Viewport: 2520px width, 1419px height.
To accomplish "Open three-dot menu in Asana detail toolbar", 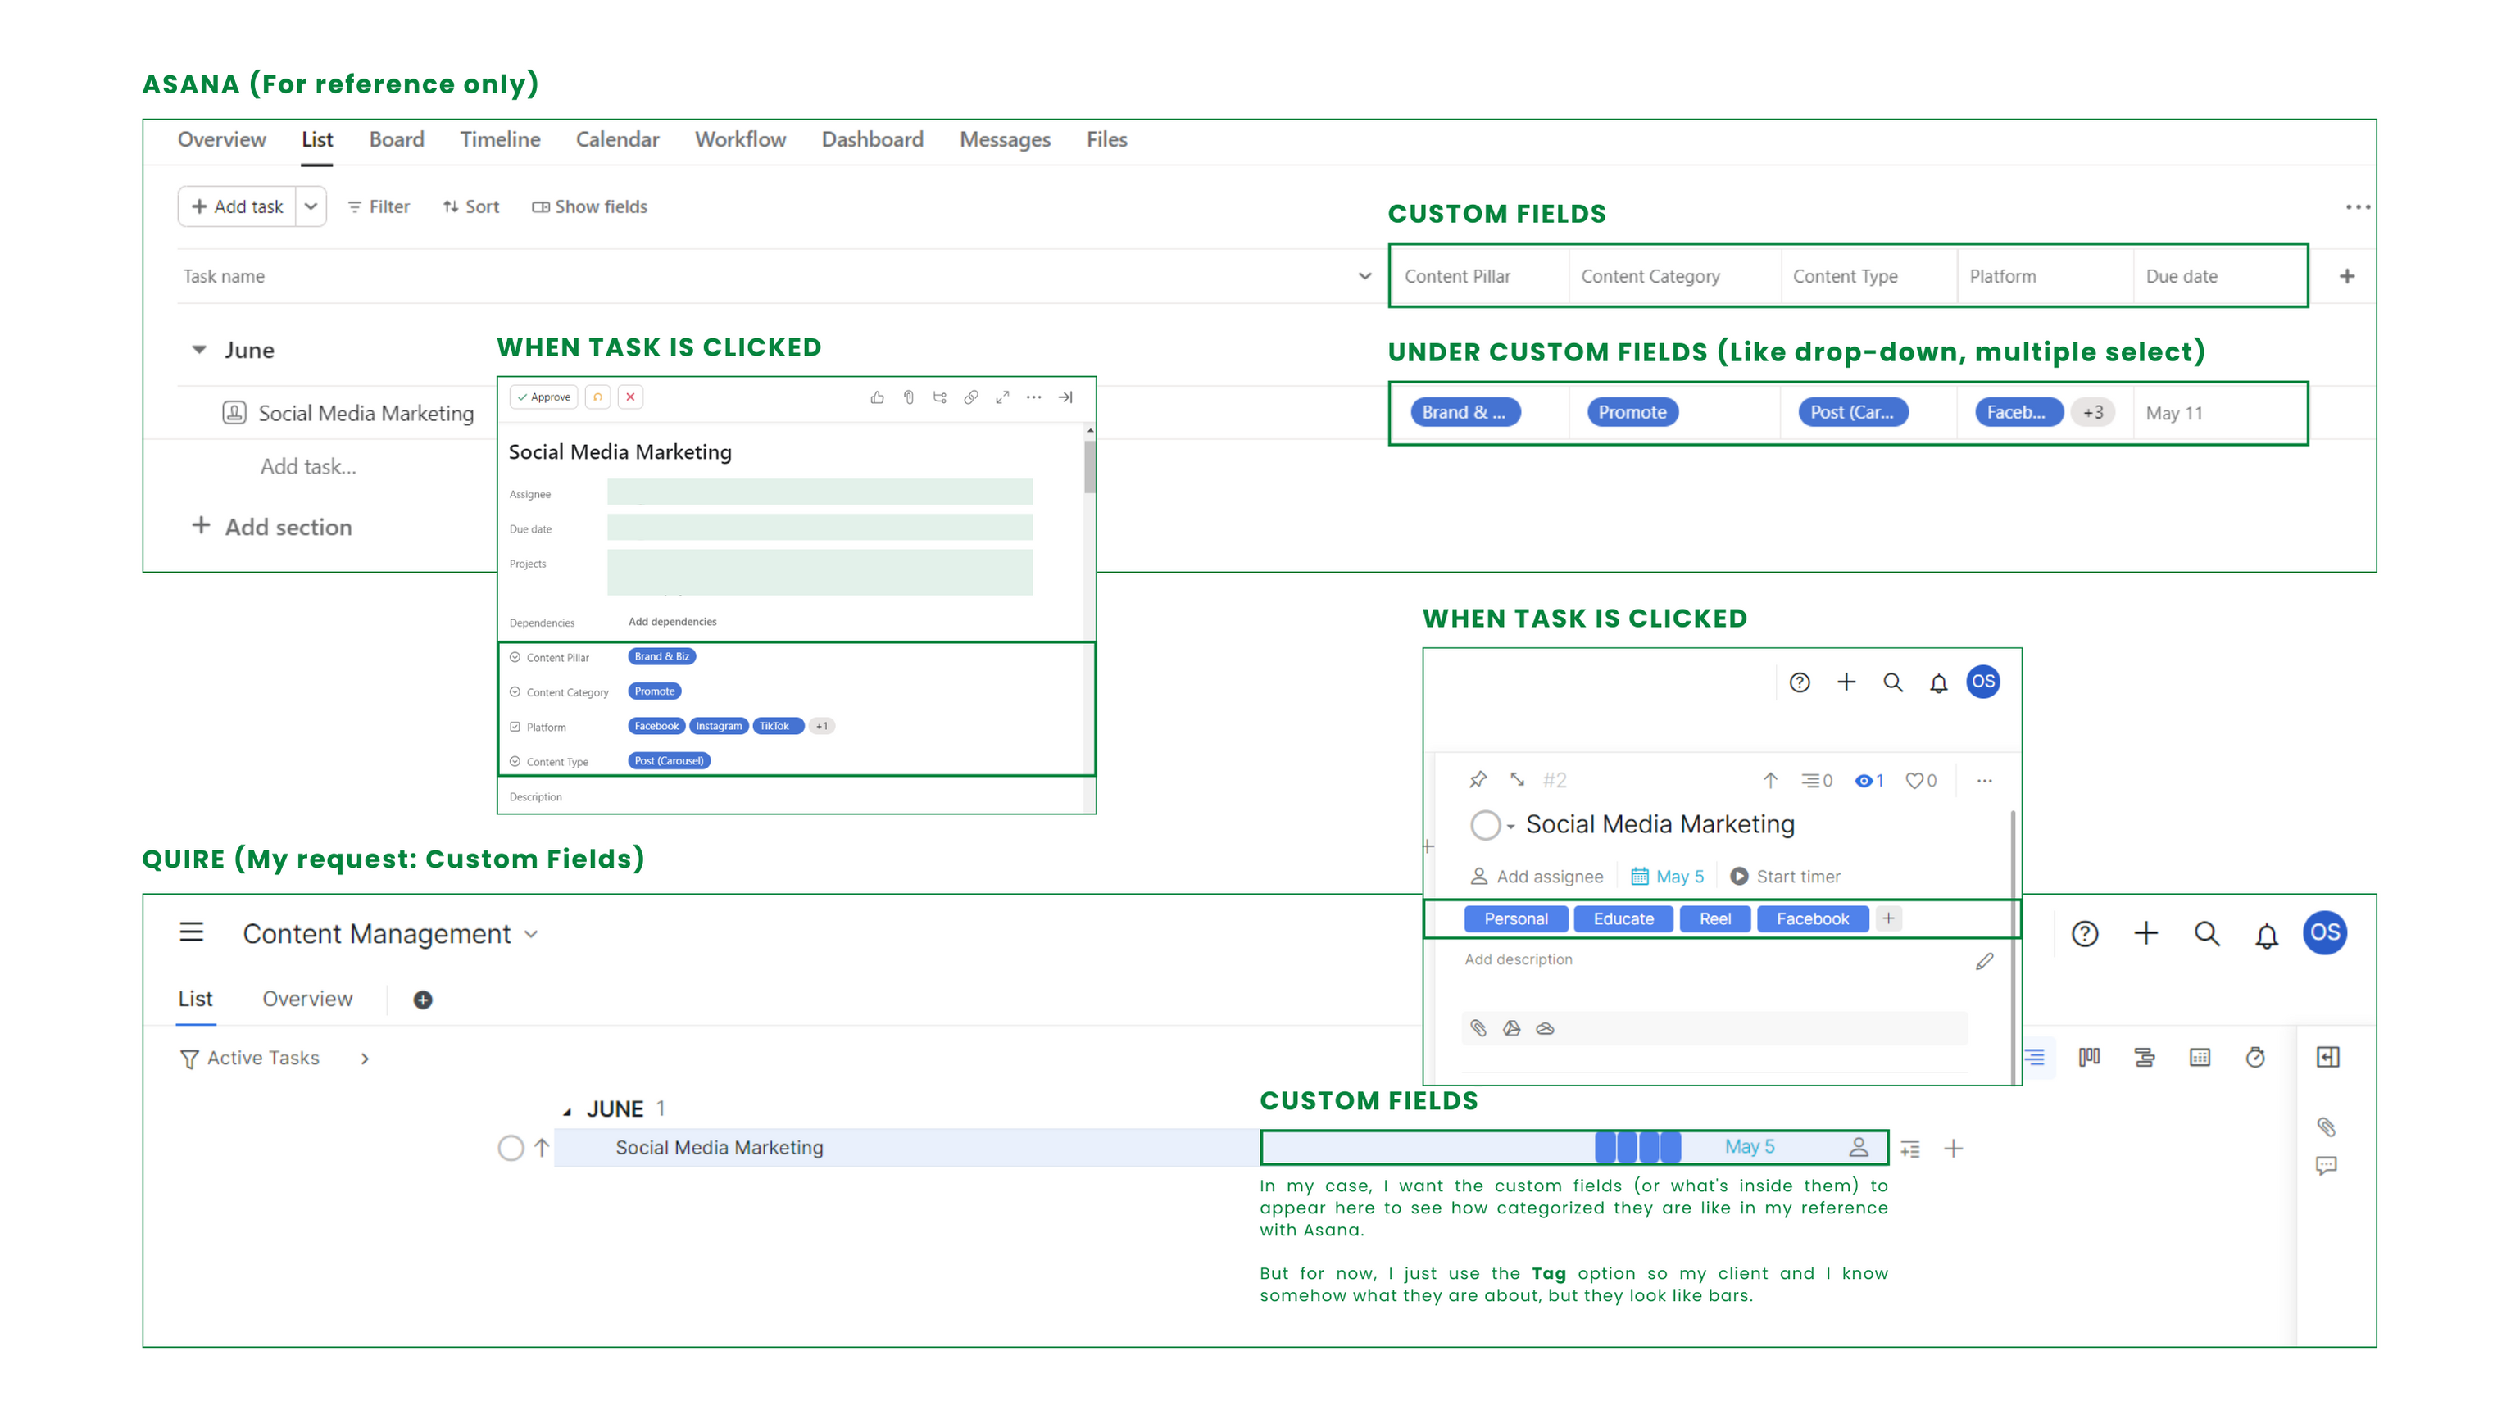I will [1034, 397].
